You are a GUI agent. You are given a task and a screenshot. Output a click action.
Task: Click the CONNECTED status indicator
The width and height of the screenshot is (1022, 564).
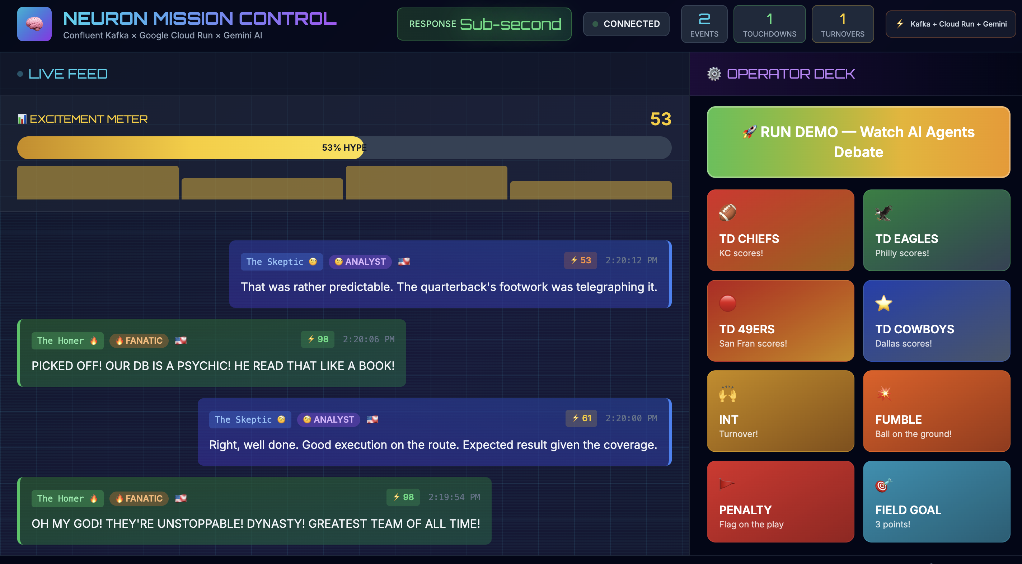(626, 24)
